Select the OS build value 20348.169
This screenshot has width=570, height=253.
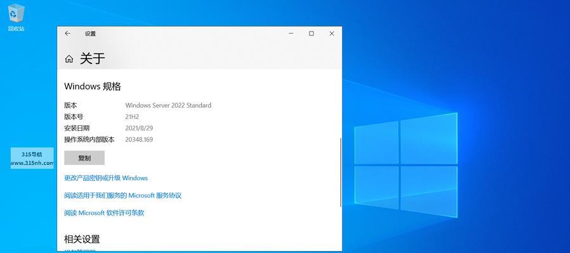coord(139,140)
